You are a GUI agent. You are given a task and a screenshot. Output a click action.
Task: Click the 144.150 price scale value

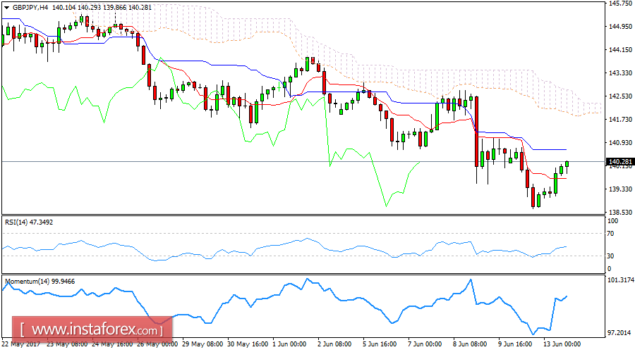[x=620, y=50]
